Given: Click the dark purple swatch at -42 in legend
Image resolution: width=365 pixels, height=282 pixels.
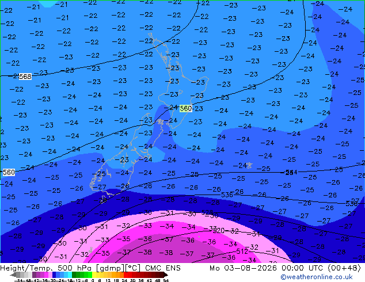Looking at the screenshot, I should 34,275.
